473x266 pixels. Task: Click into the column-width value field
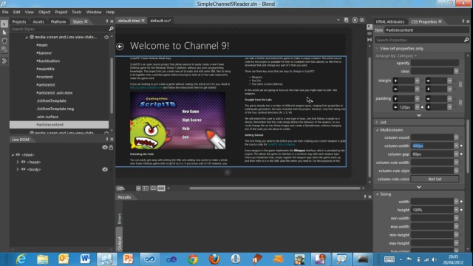(432, 146)
